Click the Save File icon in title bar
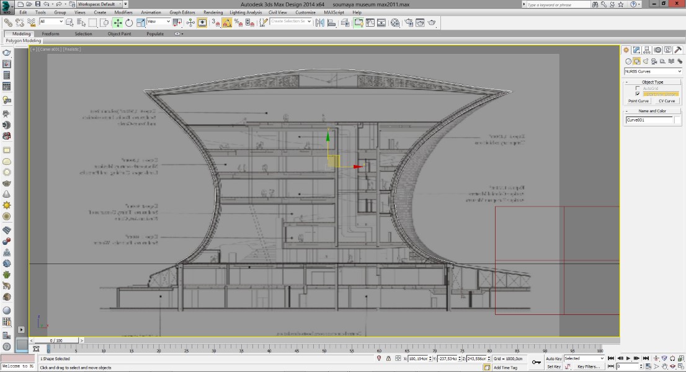686x372 pixels. pos(38,4)
